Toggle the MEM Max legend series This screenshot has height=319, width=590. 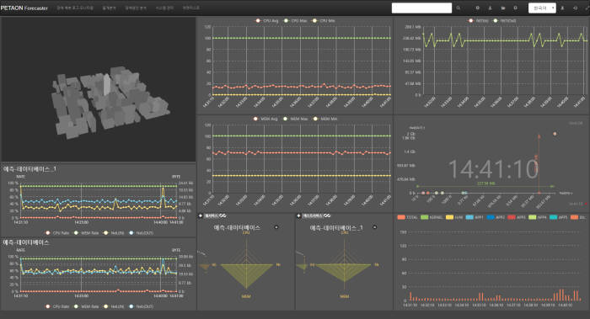pos(297,119)
